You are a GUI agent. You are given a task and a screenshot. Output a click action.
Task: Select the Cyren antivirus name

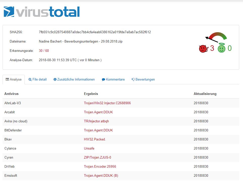tap(9, 157)
